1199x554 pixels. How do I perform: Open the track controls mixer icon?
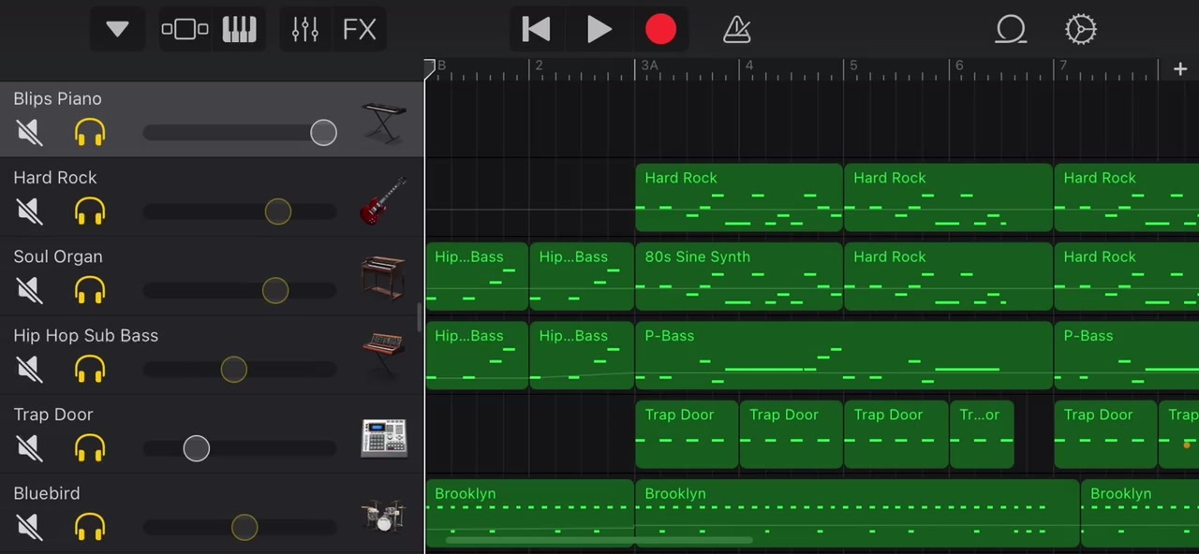point(305,29)
